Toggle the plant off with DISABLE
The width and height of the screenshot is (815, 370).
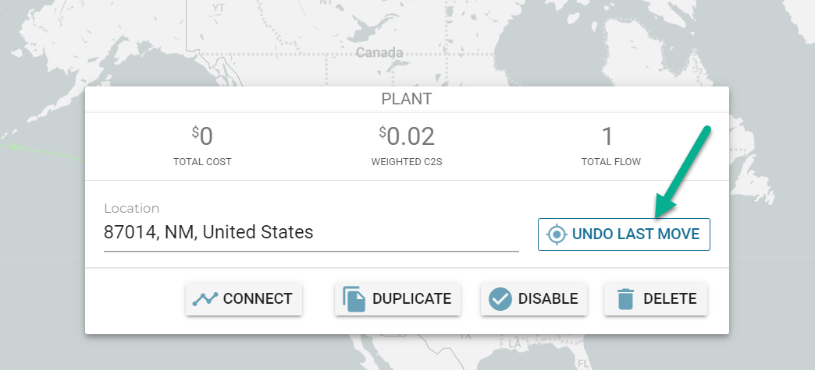pos(534,299)
